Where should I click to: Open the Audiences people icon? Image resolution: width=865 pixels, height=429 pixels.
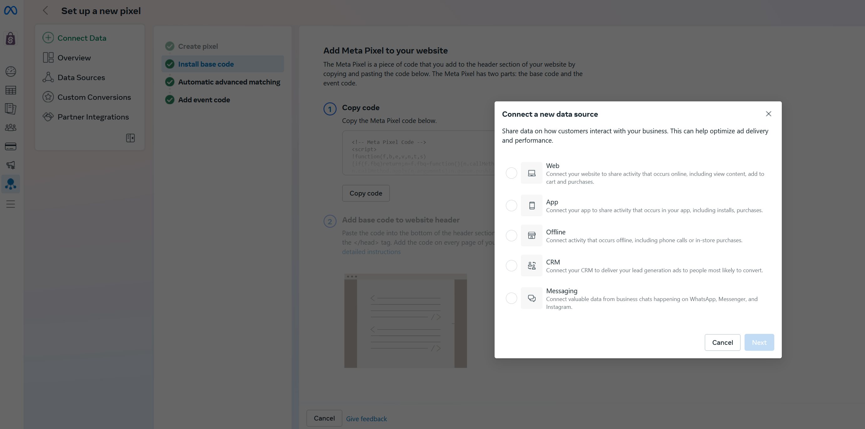click(10, 127)
